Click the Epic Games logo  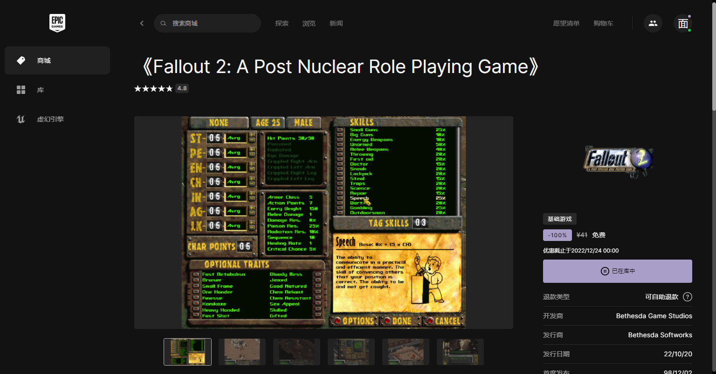tap(57, 23)
